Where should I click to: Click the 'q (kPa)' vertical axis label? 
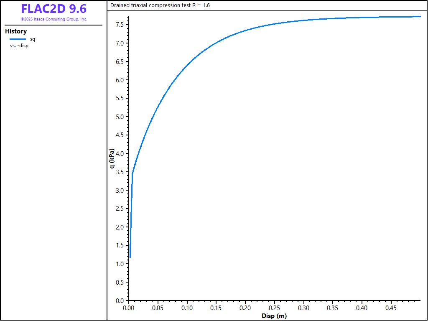tap(112, 159)
